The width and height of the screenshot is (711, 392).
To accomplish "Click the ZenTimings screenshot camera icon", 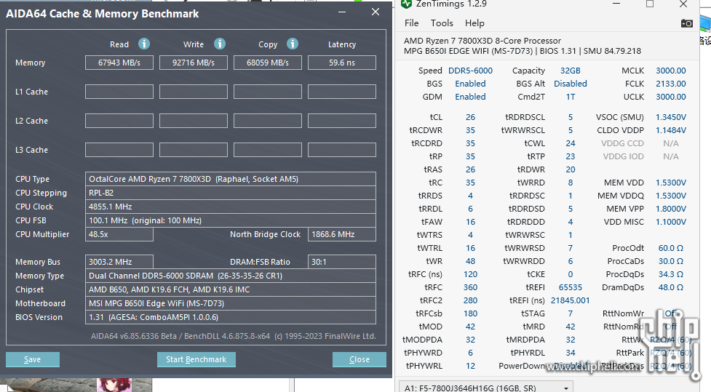I will pyautogui.click(x=686, y=23).
